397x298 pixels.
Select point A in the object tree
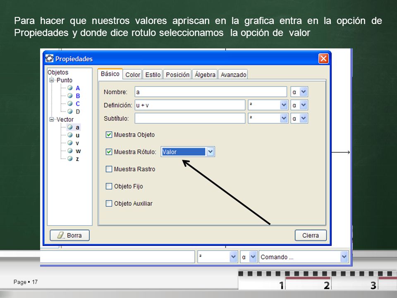coord(78,88)
